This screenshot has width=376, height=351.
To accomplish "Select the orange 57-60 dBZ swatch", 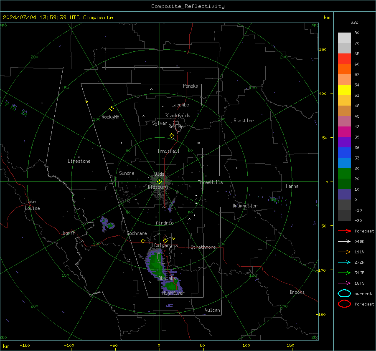I will [x=344, y=69].
